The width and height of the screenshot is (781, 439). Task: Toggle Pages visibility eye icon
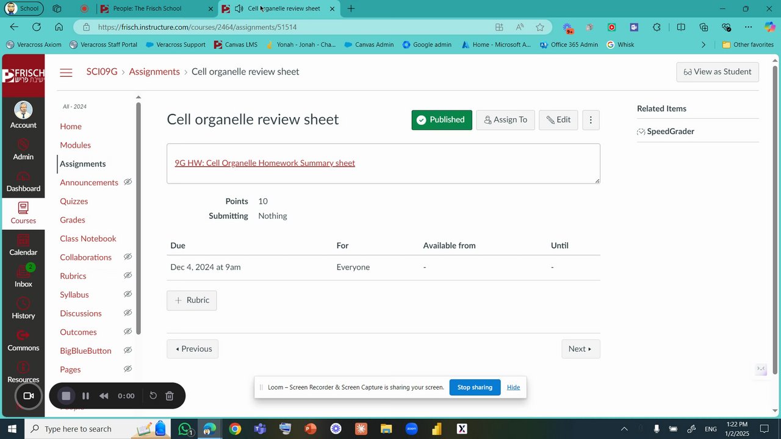point(128,369)
